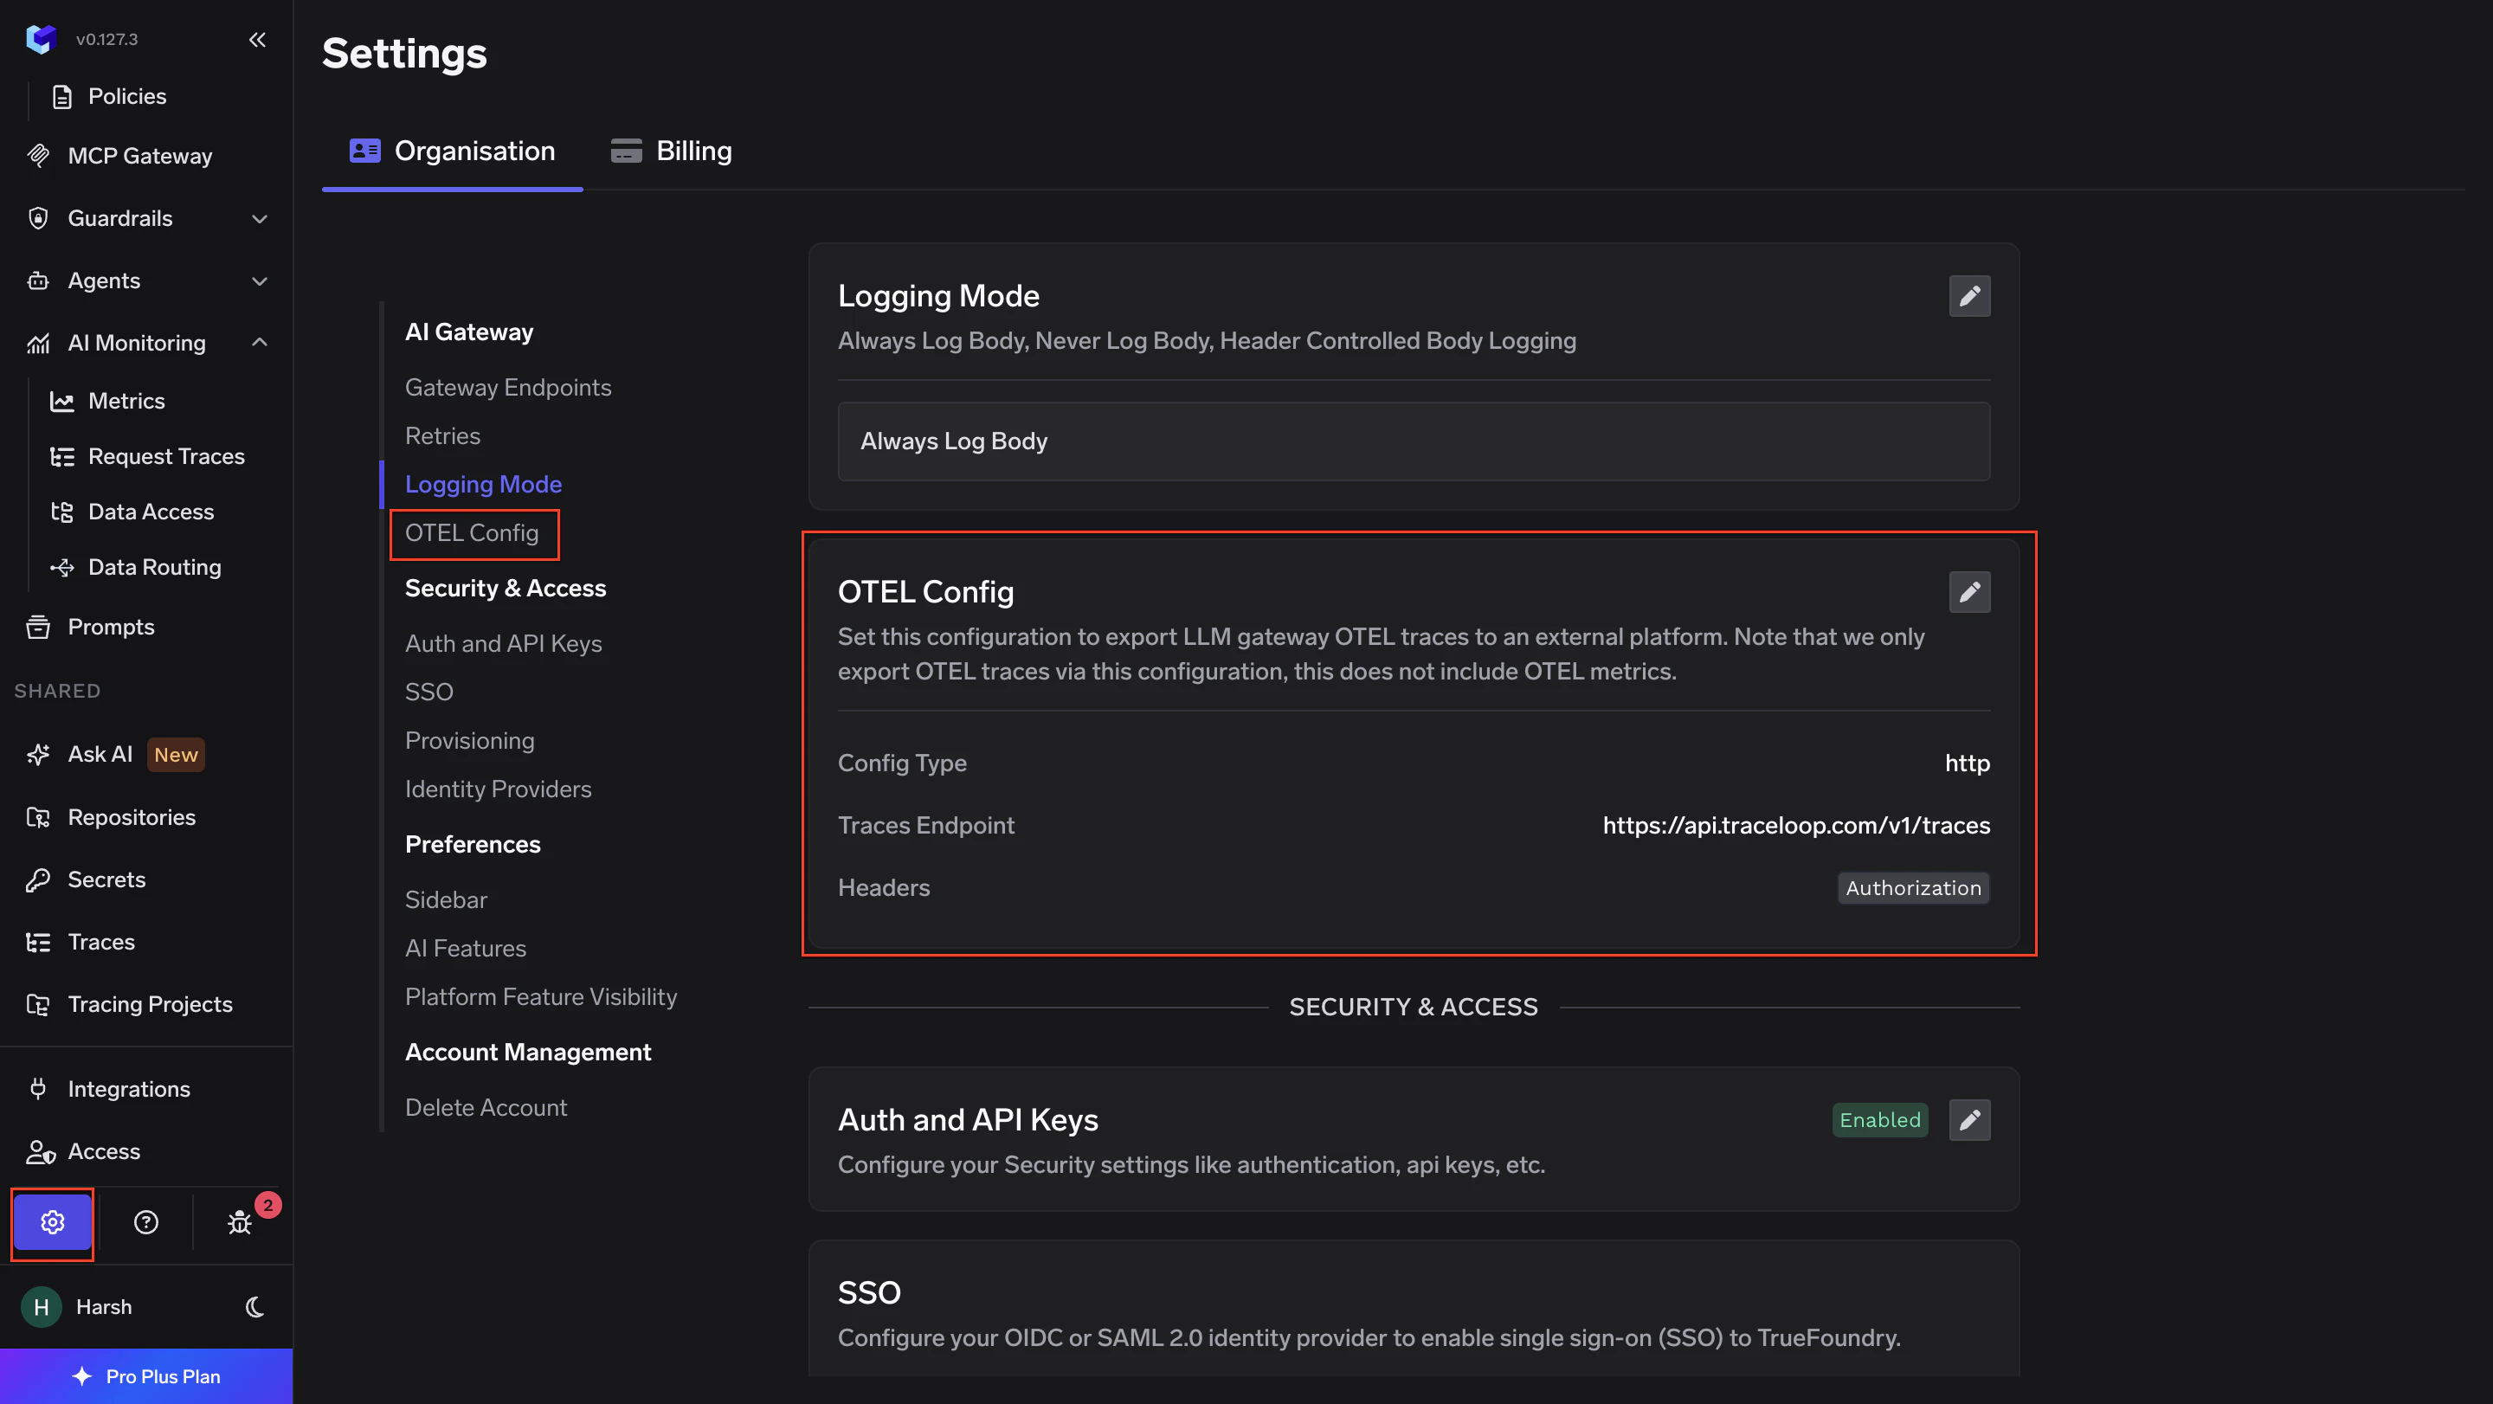2493x1404 pixels.
Task: Edit OTEL Config with pencil icon
Action: click(1969, 592)
